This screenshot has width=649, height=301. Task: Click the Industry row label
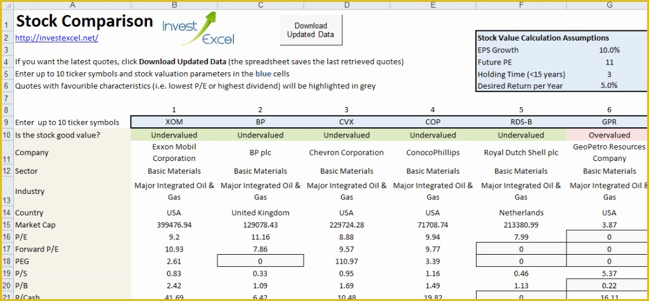[x=29, y=191]
